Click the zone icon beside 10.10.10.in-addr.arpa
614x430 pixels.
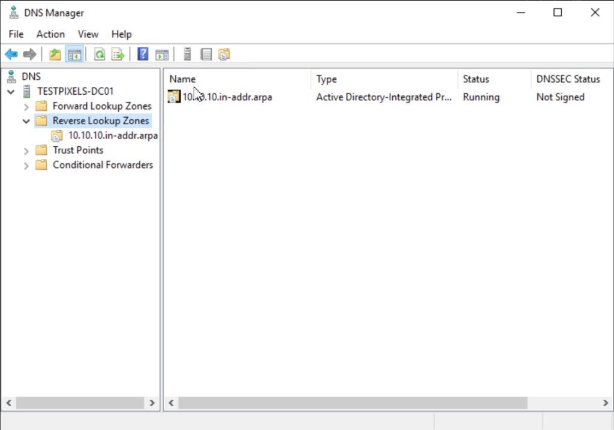click(174, 97)
